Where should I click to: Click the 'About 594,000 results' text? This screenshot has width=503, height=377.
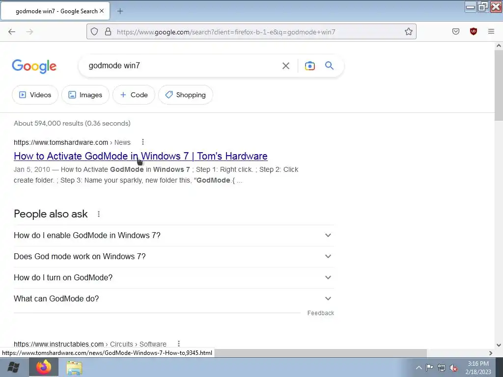tap(72, 123)
